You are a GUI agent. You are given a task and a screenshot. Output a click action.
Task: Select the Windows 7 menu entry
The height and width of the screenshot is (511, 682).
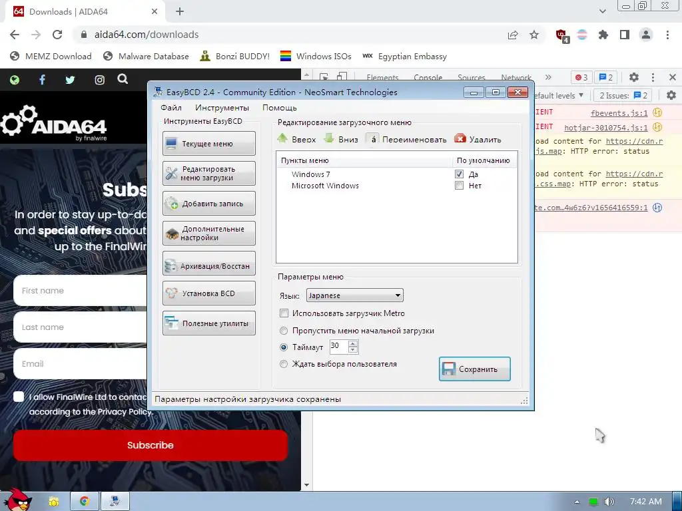tap(310, 174)
